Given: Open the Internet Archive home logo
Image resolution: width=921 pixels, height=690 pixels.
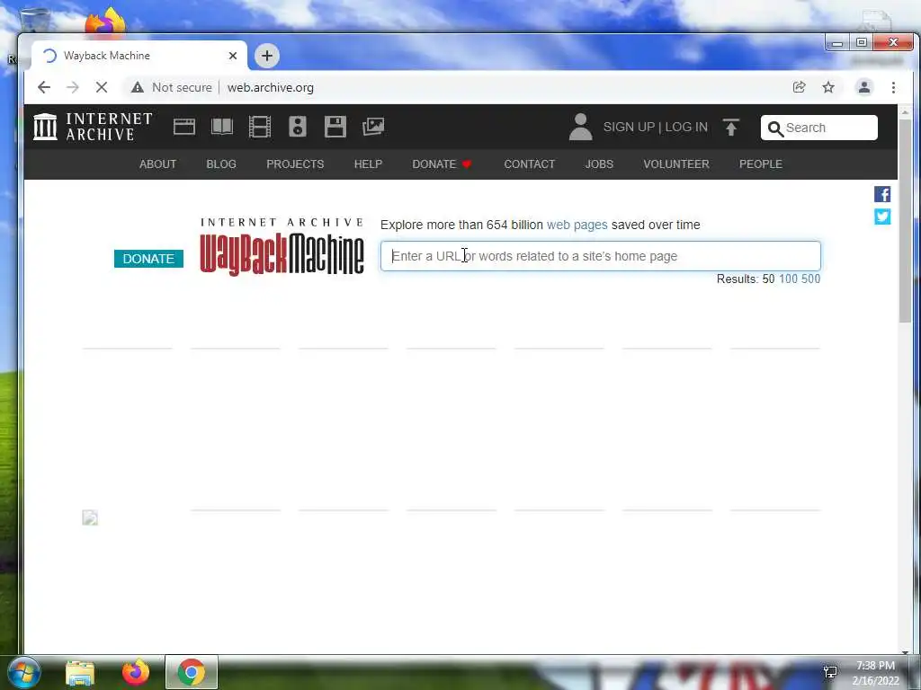Looking at the screenshot, I should [x=93, y=127].
